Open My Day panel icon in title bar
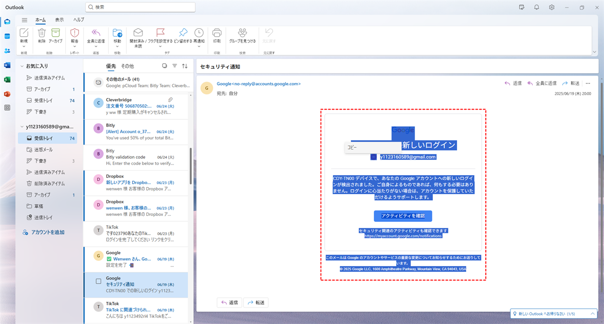The image size is (604, 324). click(x=521, y=7)
